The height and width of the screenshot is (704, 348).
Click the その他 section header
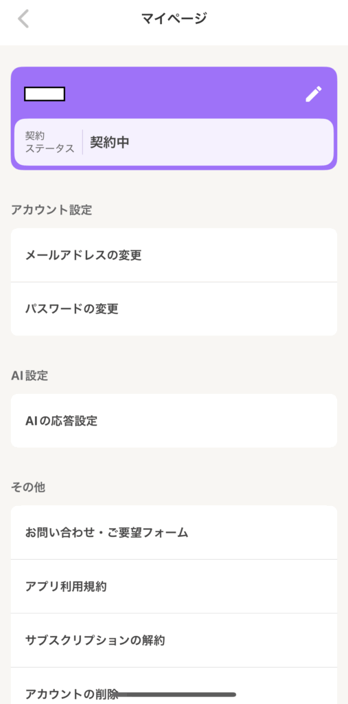28,487
